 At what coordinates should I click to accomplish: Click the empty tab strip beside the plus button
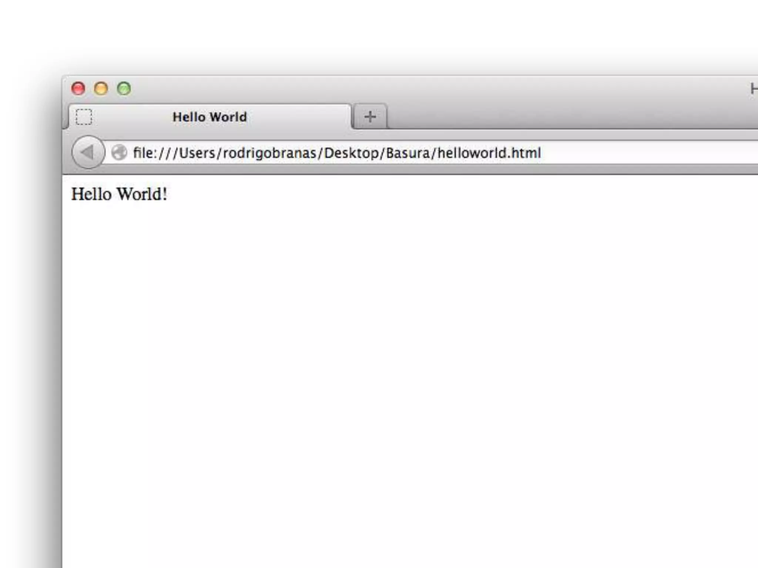coord(555,117)
